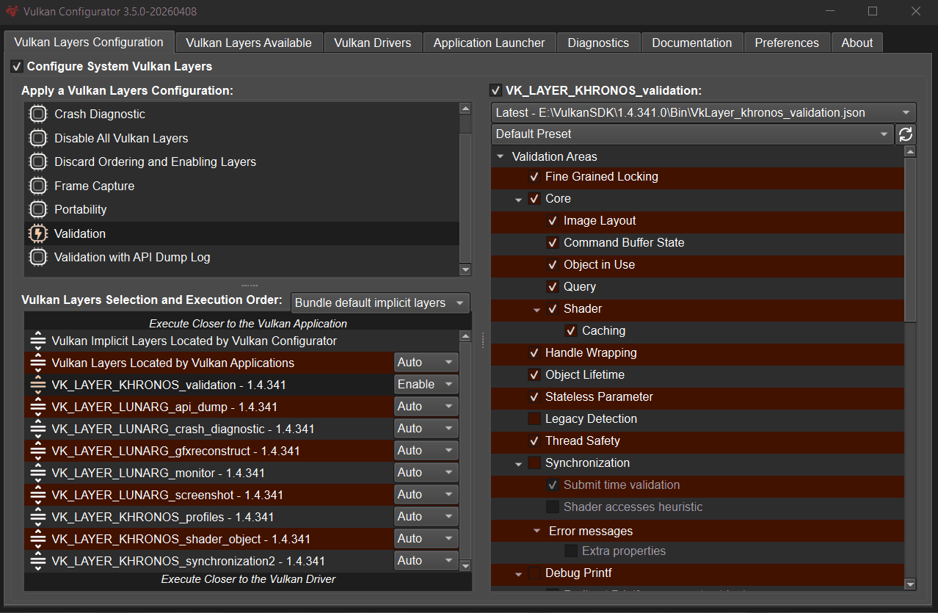The image size is (938, 613).
Task: Click the reload preset refresh icon
Action: pos(906,134)
